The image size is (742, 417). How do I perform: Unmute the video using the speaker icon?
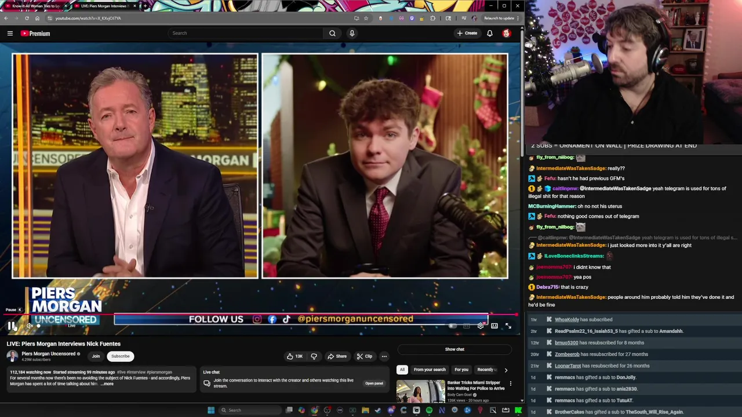click(30, 326)
